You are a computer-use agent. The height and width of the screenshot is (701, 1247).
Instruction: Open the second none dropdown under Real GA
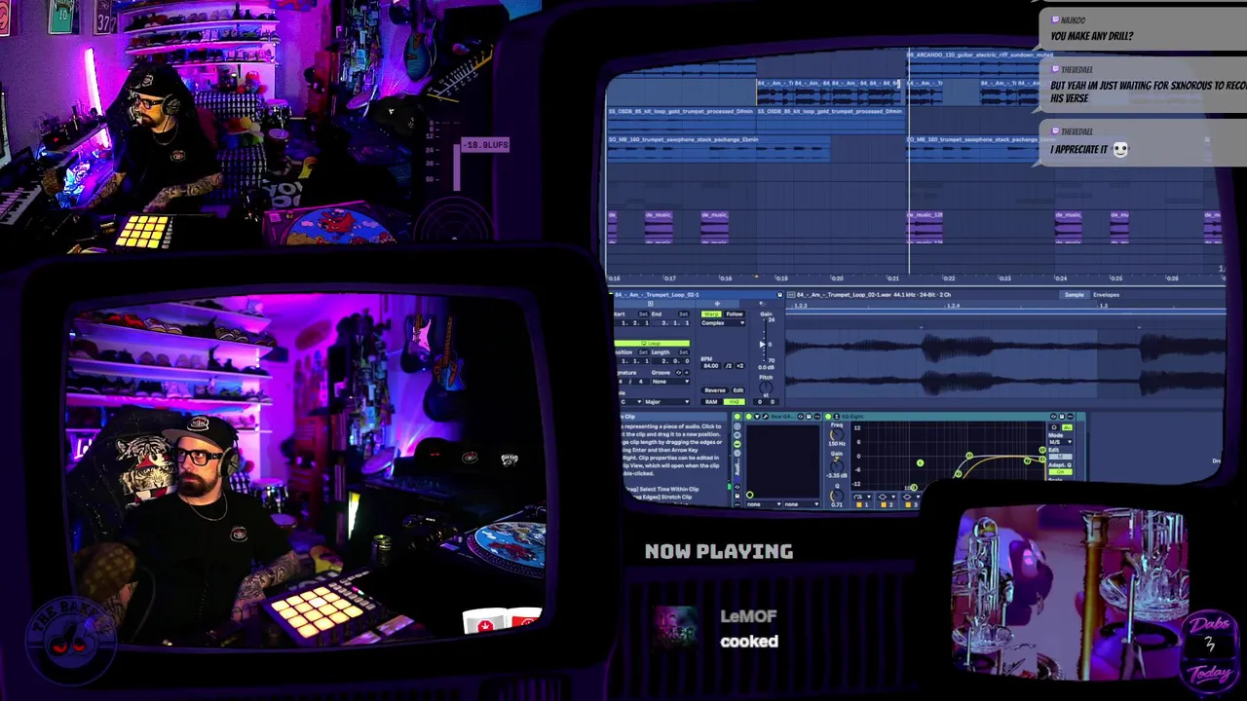coord(802,504)
